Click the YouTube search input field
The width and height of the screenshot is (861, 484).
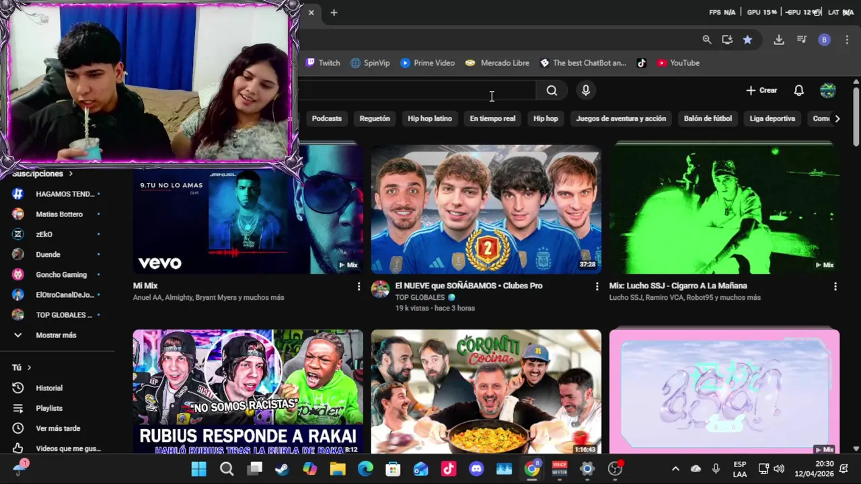point(417,90)
